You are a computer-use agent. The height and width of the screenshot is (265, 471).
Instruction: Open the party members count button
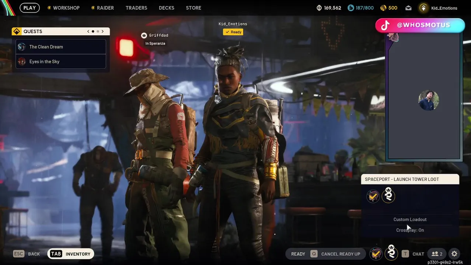(x=437, y=254)
